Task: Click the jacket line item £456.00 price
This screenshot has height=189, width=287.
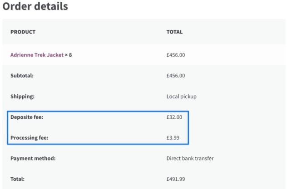Action: pos(176,55)
